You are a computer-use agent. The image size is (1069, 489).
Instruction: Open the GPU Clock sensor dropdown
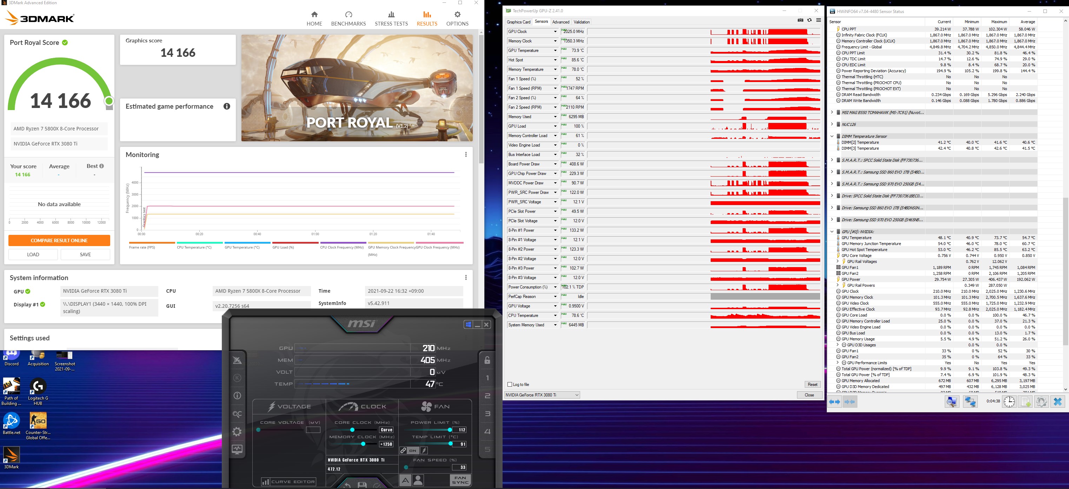[x=555, y=32]
